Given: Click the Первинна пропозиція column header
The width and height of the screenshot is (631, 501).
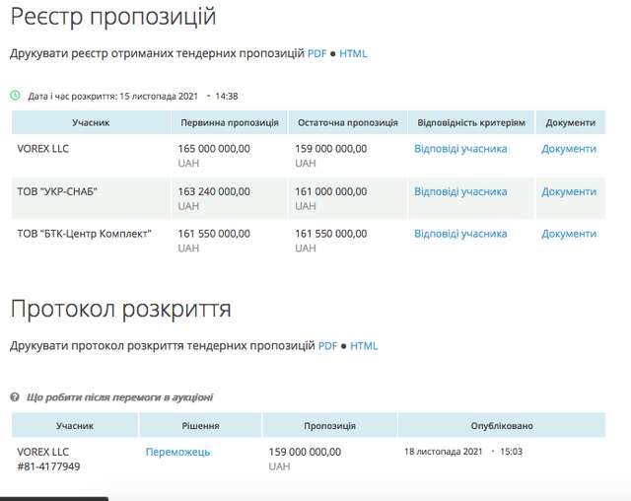Looking at the screenshot, I should click(x=229, y=123).
